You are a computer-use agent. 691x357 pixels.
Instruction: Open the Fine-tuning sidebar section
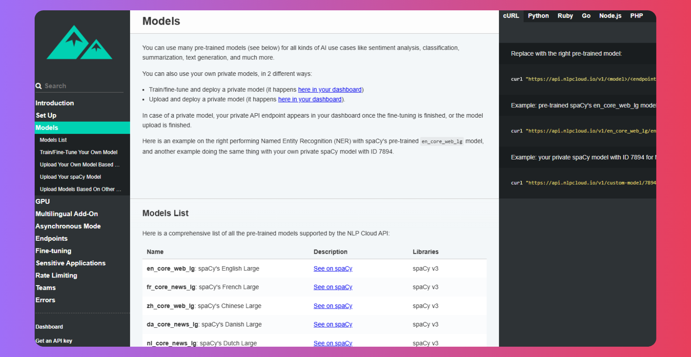[53, 251]
